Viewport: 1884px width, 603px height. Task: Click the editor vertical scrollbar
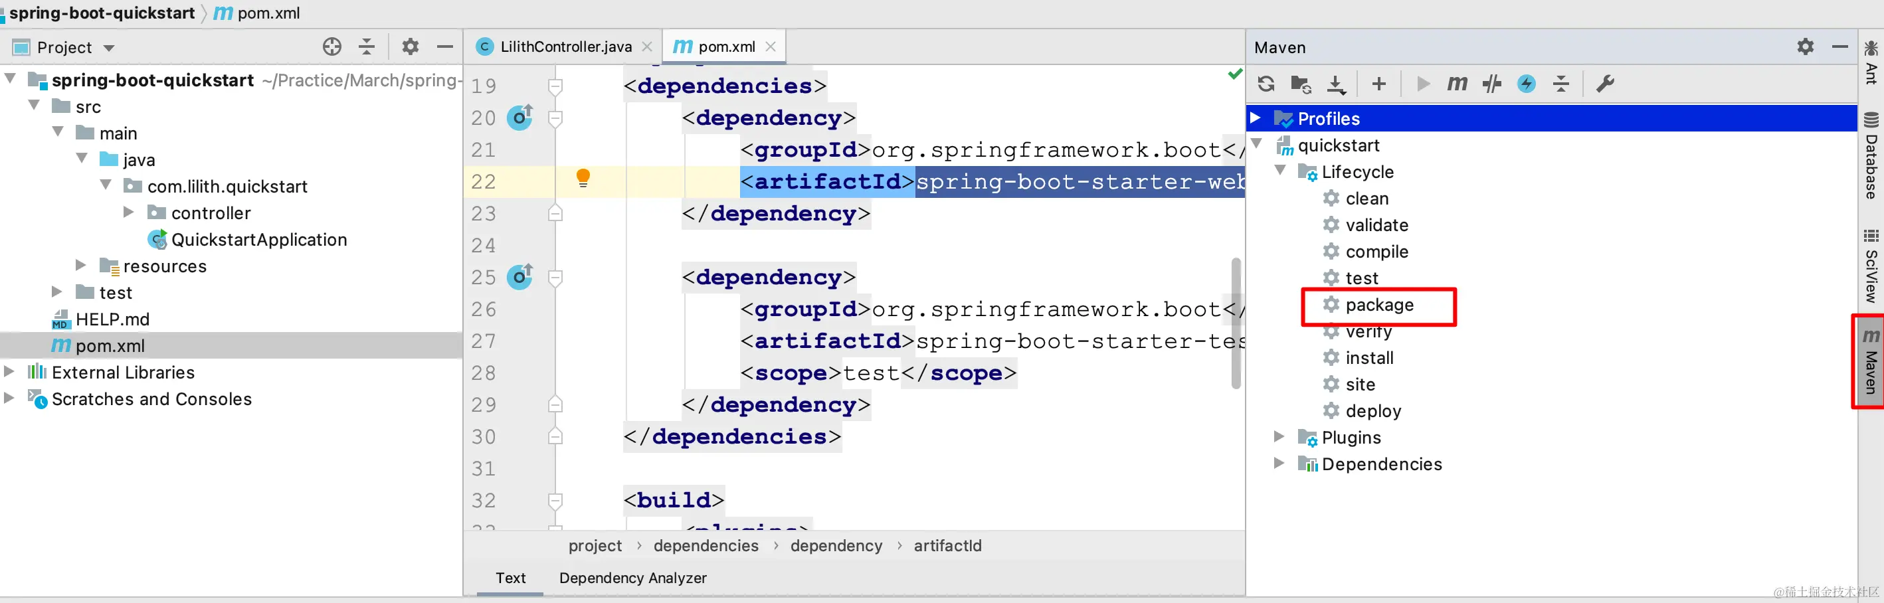1235,323
